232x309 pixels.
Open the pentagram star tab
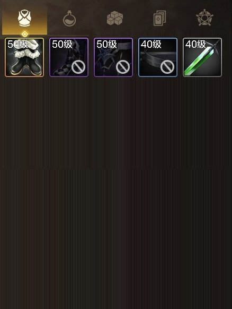click(x=204, y=18)
